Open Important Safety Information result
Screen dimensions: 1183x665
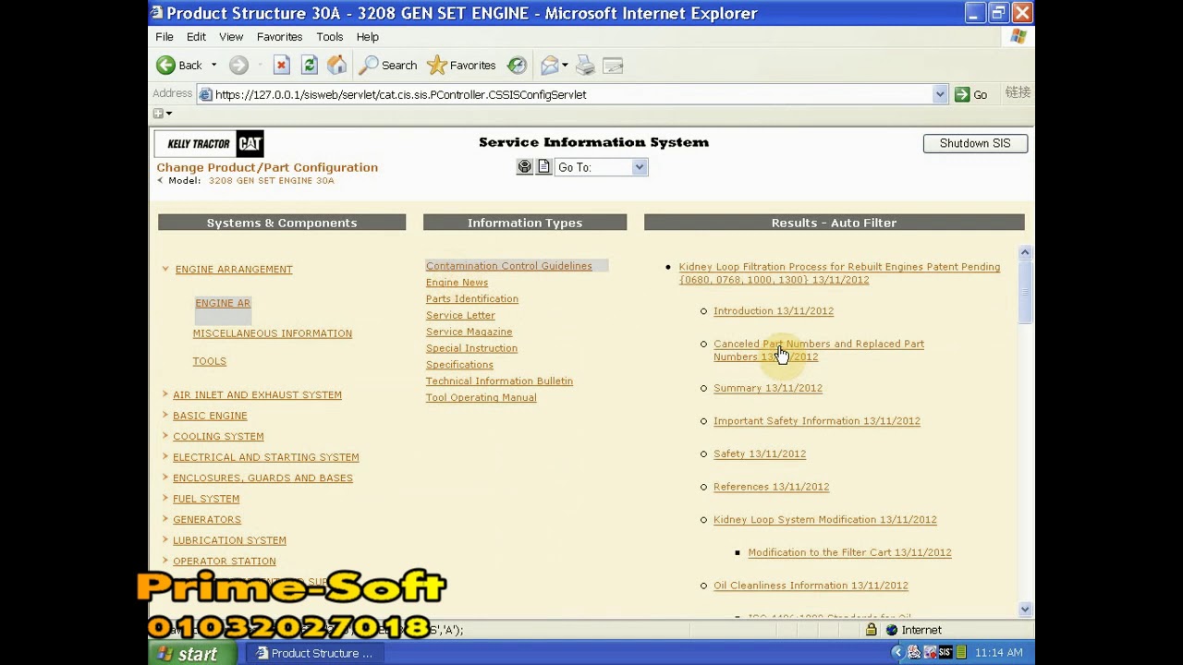tap(817, 421)
